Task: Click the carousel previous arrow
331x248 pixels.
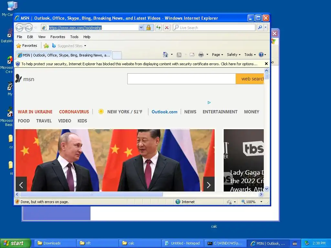Action: [x=21, y=184]
